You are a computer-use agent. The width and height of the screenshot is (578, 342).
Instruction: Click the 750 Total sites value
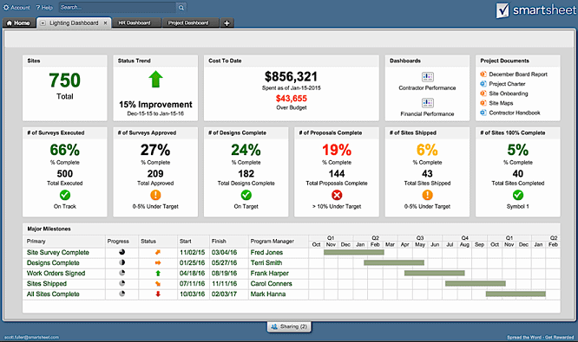(65, 81)
